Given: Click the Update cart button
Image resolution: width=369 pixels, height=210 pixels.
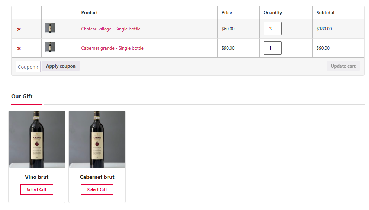Looking at the screenshot, I should [343, 66].
